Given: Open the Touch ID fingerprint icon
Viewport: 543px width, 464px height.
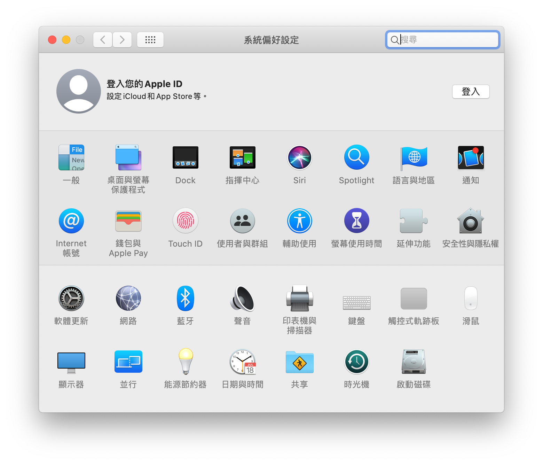Looking at the screenshot, I should [186, 221].
